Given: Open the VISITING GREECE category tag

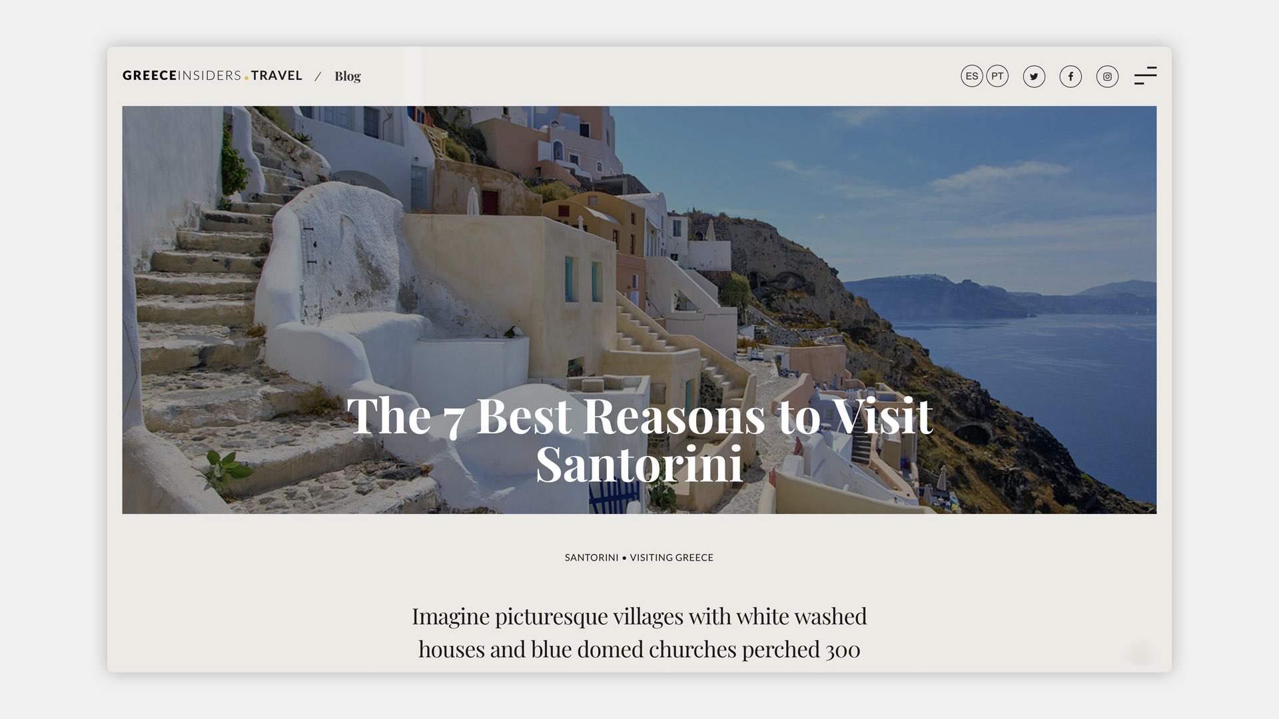Looking at the screenshot, I should (x=671, y=557).
